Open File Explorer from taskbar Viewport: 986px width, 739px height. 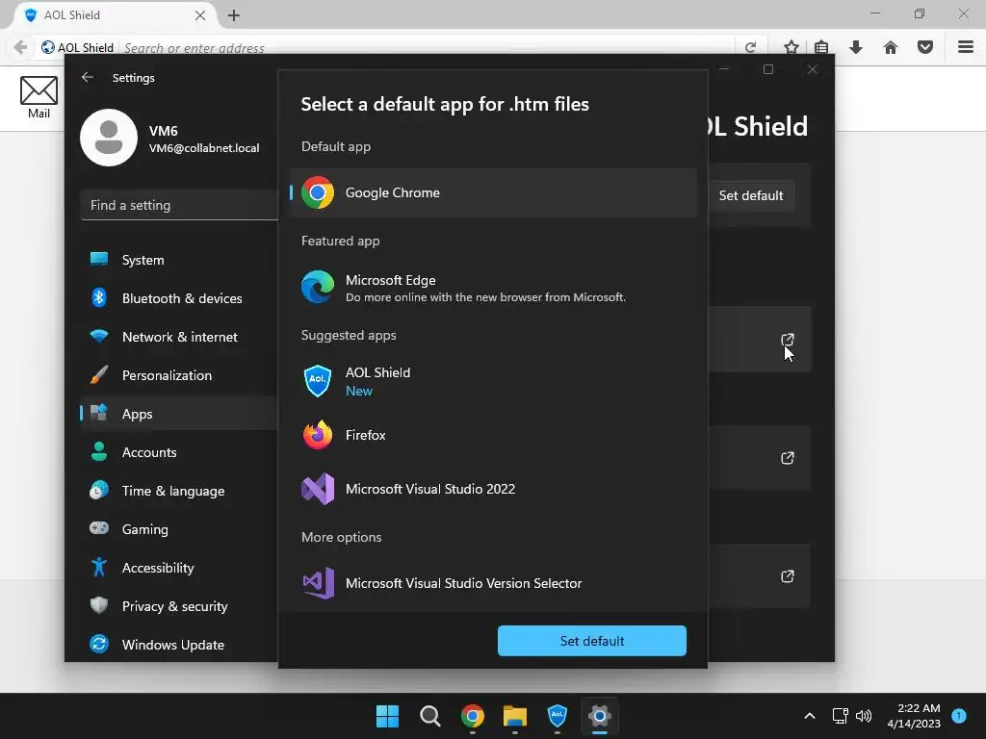click(515, 716)
